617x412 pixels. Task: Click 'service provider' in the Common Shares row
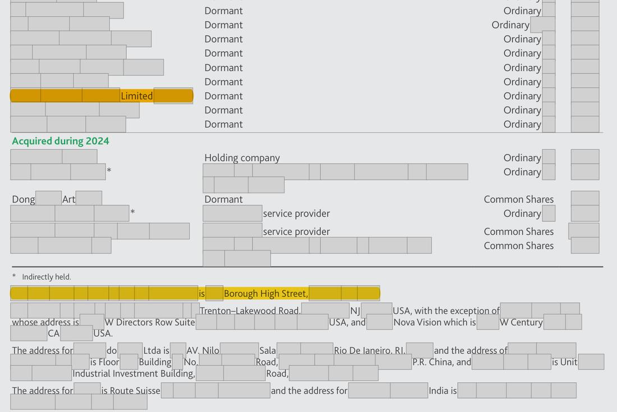(x=296, y=232)
